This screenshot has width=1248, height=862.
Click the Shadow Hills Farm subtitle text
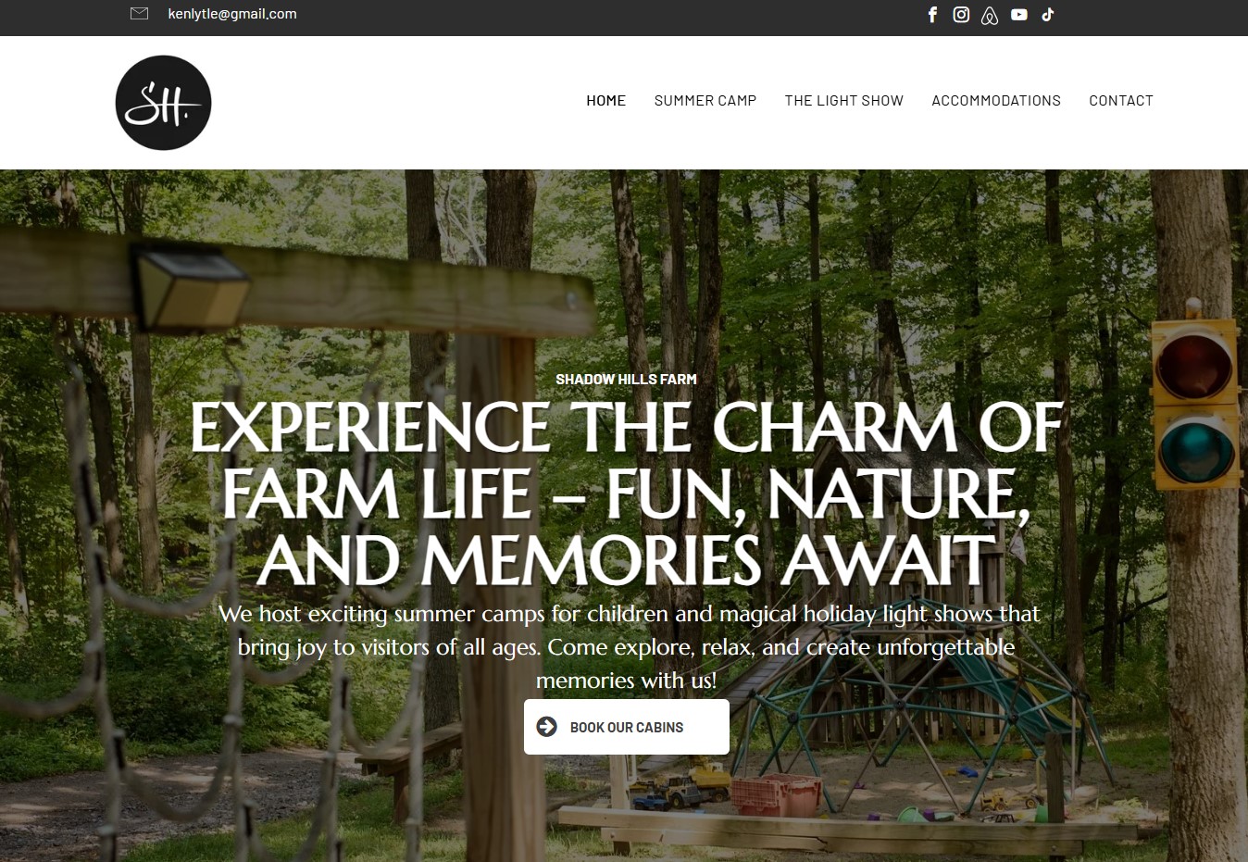click(626, 379)
